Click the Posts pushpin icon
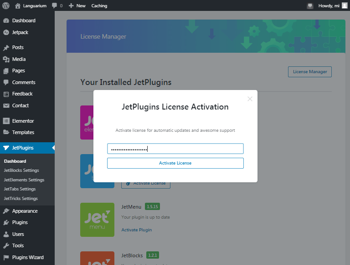Viewport: 350px width, 265px height. click(x=6, y=47)
